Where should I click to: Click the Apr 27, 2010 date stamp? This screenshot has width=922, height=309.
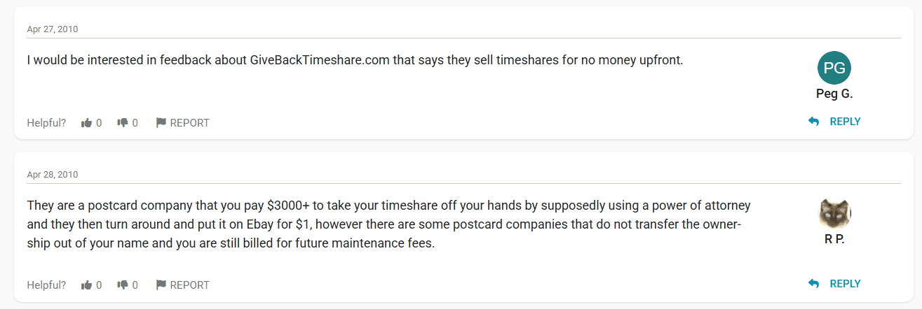[53, 29]
